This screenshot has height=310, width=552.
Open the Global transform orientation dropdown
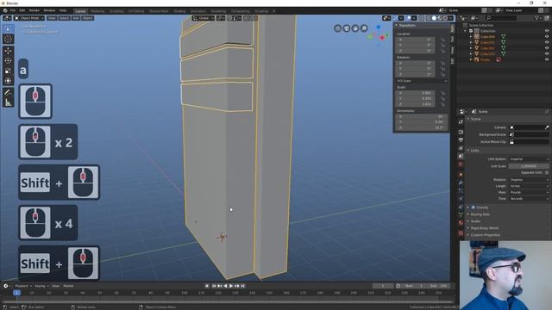pyautogui.click(x=204, y=18)
